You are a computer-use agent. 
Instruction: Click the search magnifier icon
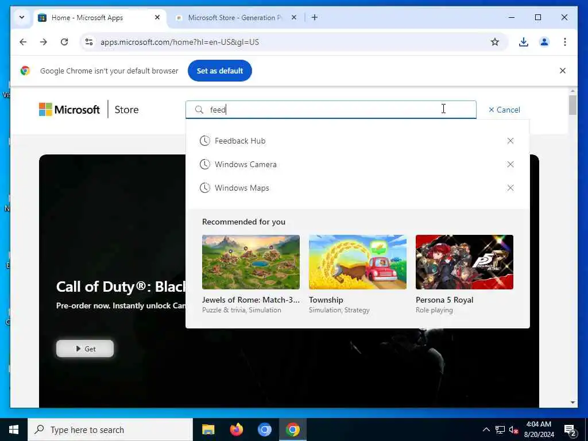199,110
